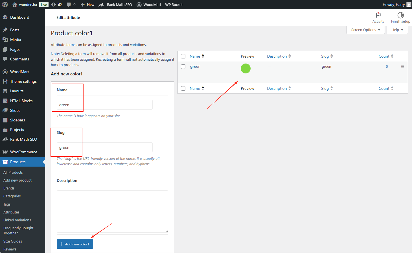This screenshot has width=412, height=253.
Task: Open the WoodMart icon in admin bar
Action: [139, 5]
